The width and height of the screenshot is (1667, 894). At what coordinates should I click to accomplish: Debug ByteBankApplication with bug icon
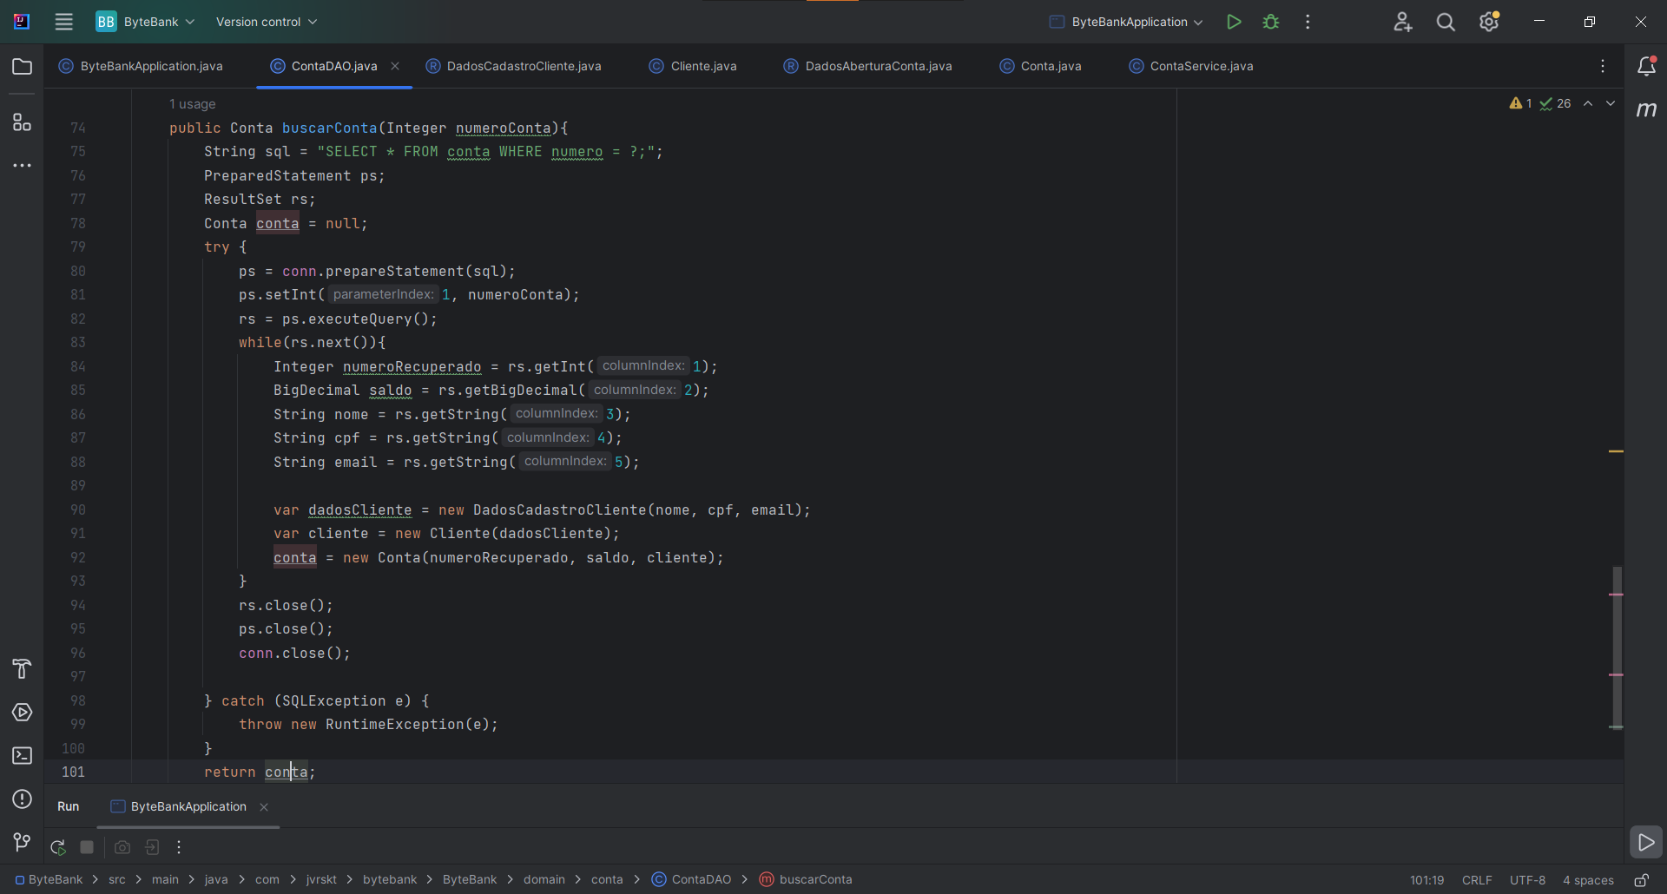click(x=1271, y=22)
